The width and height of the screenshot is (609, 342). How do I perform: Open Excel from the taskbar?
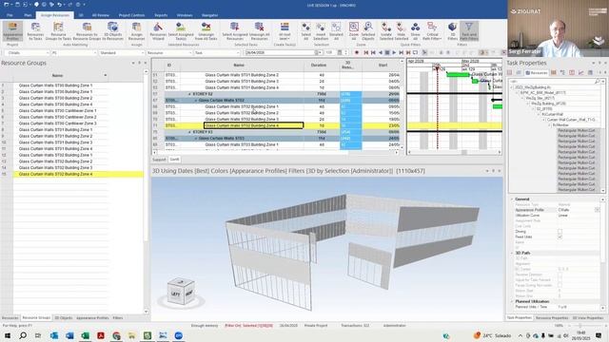pyautogui.click(x=85, y=335)
